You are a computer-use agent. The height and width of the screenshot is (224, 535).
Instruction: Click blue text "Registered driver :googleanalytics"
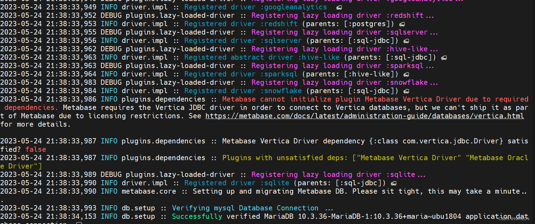255,7
